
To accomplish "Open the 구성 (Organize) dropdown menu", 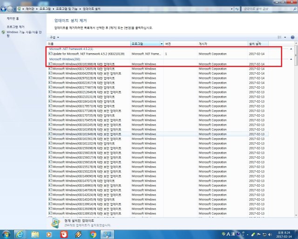I will [54, 37].
